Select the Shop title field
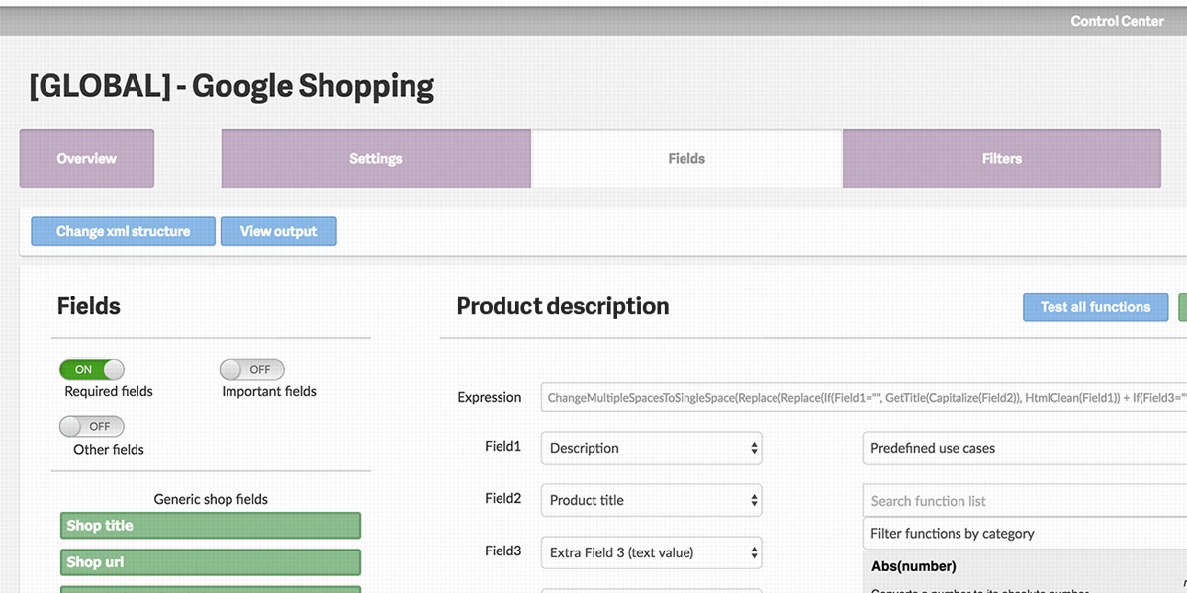Screen dimensions: 1187x593 [x=211, y=526]
